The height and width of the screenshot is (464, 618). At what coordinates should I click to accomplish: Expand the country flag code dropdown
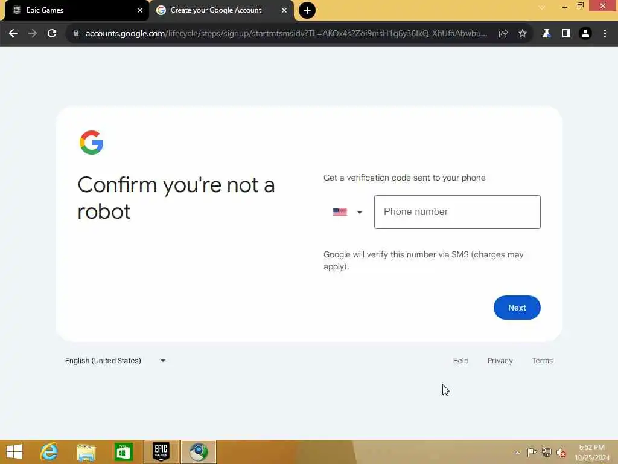click(x=347, y=212)
